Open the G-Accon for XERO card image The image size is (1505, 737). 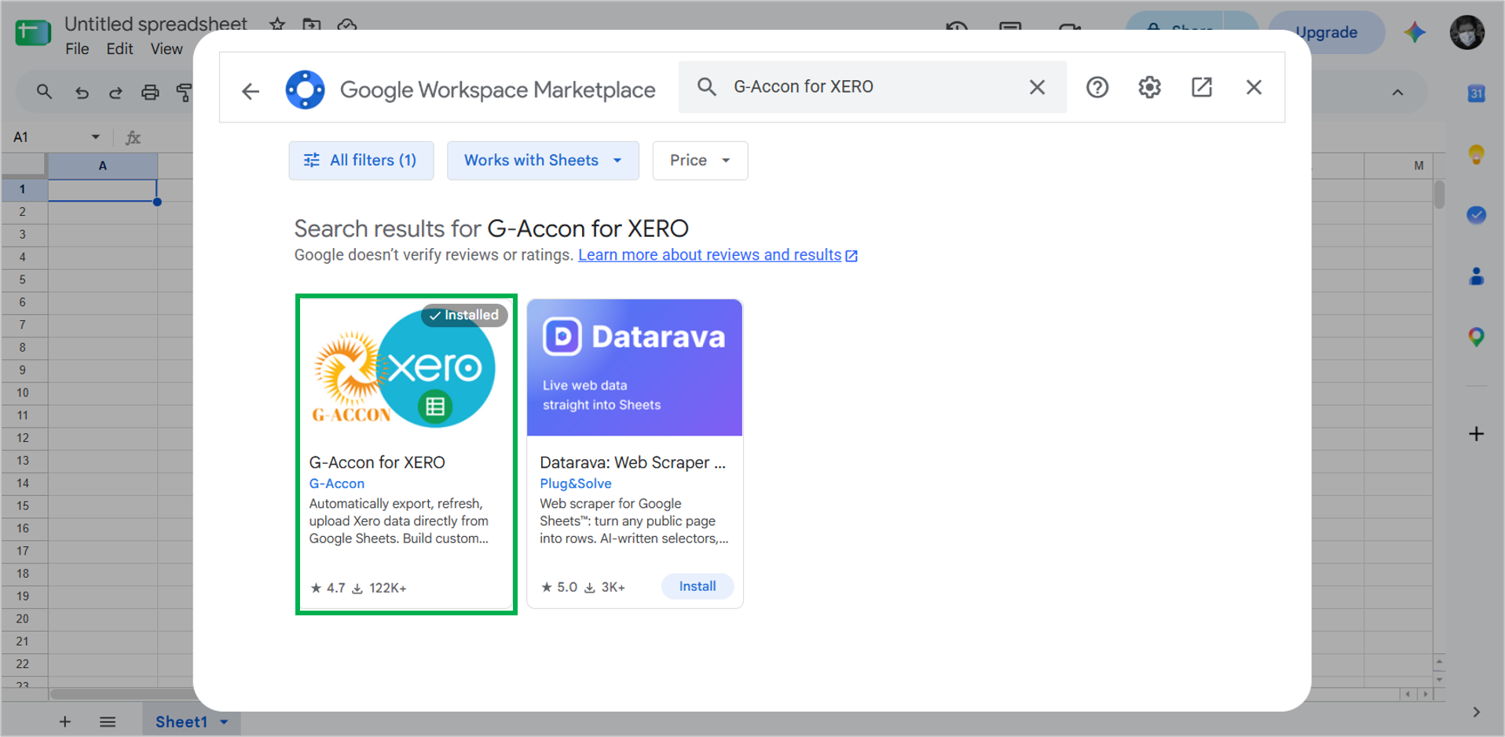pyautogui.click(x=406, y=367)
